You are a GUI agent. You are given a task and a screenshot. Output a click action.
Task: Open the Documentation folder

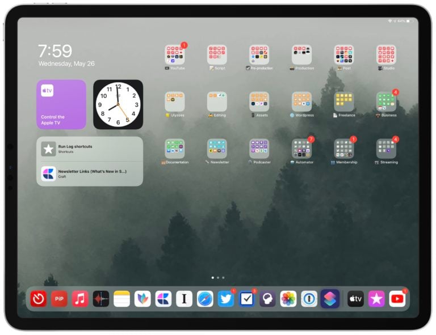175,149
